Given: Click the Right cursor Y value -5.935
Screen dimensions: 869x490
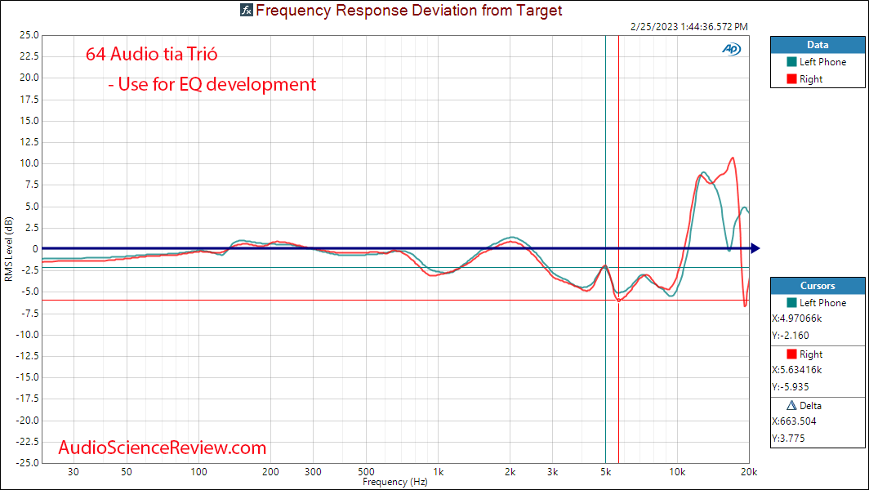Looking at the screenshot, I should 791,387.
